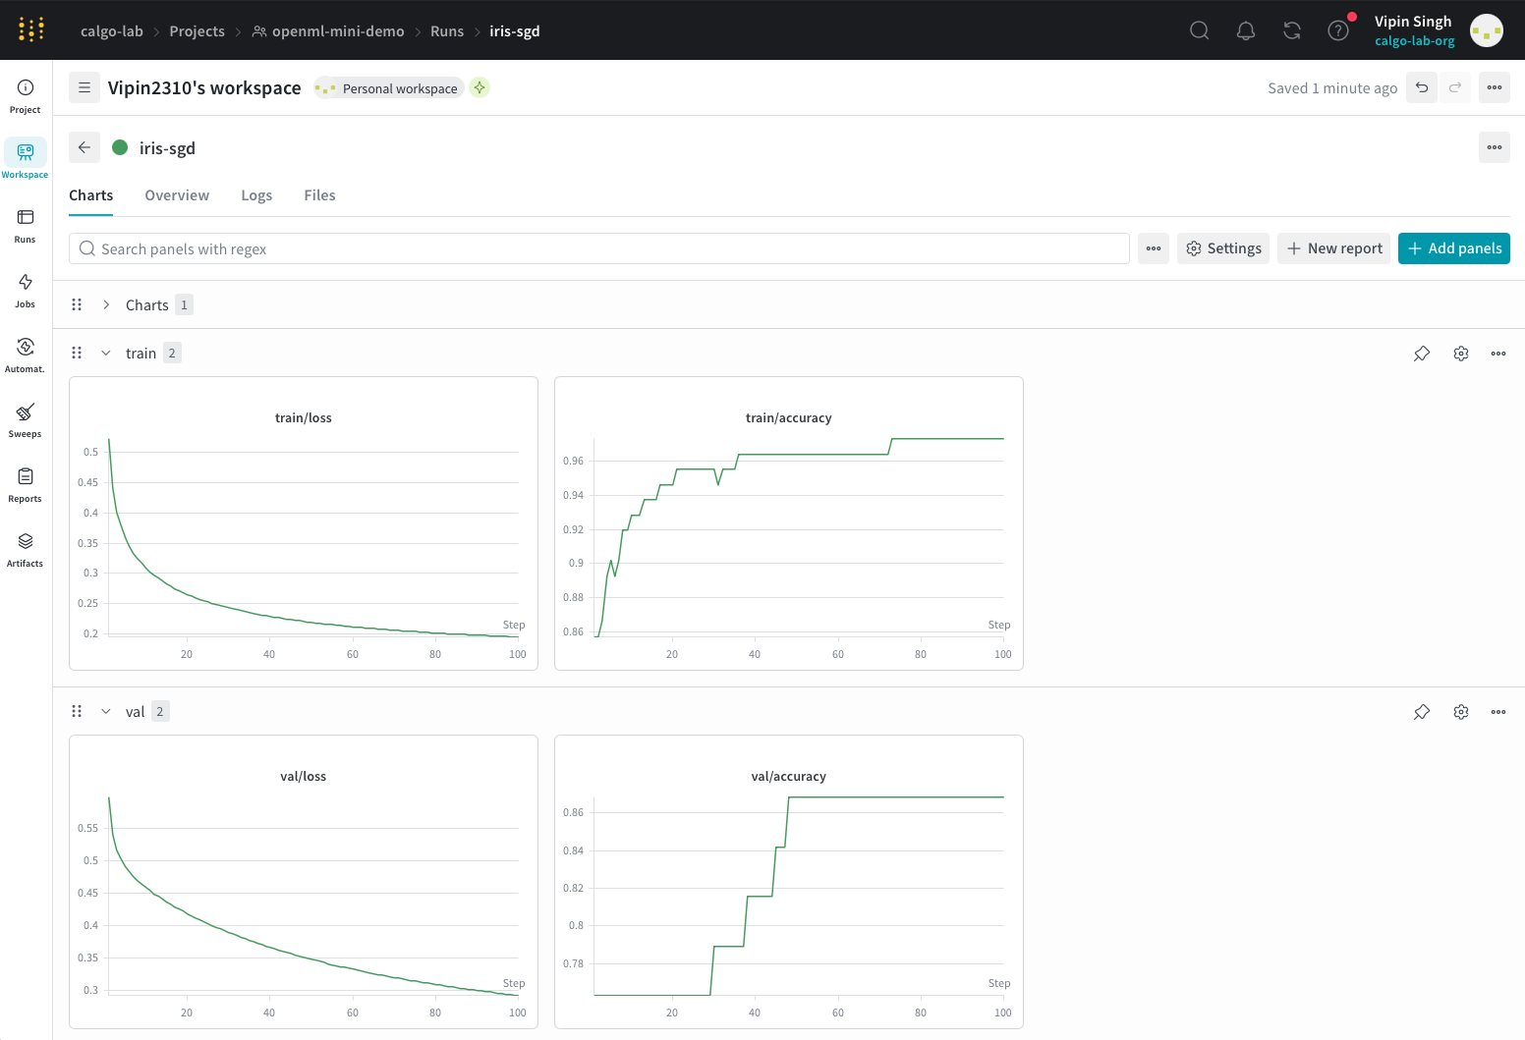
Task: Open Workspace in the sidebar
Action: pyautogui.click(x=26, y=161)
